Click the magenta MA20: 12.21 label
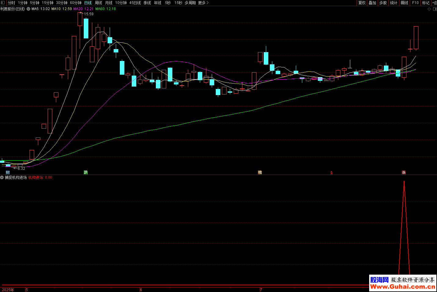The width and height of the screenshot is (437, 292). (83, 9)
